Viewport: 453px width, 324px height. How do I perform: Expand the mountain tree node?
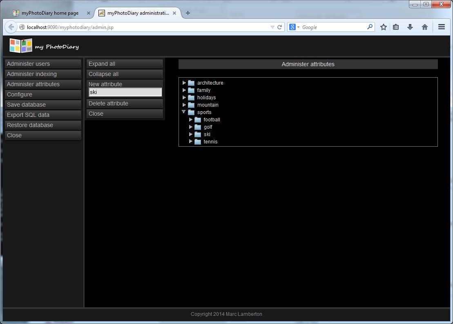(184, 105)
